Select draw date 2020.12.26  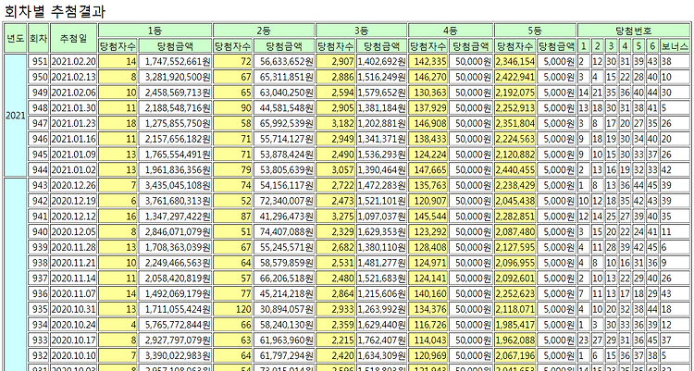(73, 185)
